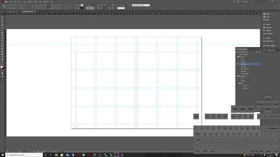Screen dimensions: 280x157
Task: Select the Page tool
Action: coord(2,19)
